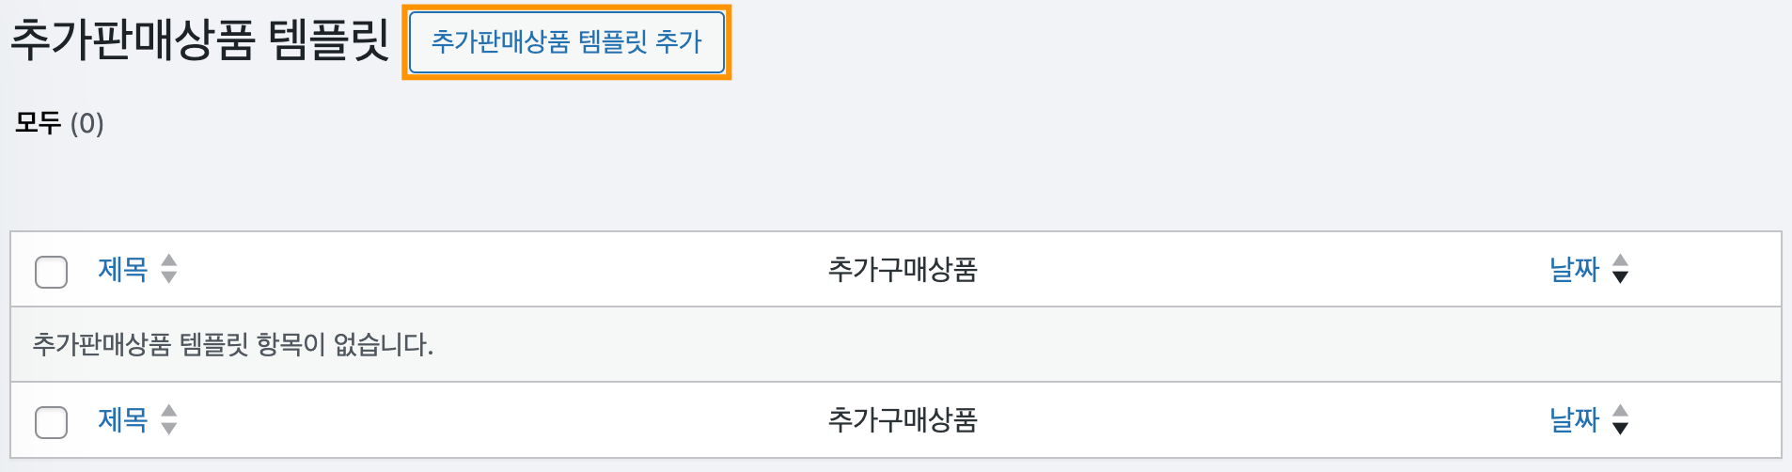This screenshot has width=1792, height=472.
Task: Select the 모두 (0) filter link
Action: coord(58,123)
